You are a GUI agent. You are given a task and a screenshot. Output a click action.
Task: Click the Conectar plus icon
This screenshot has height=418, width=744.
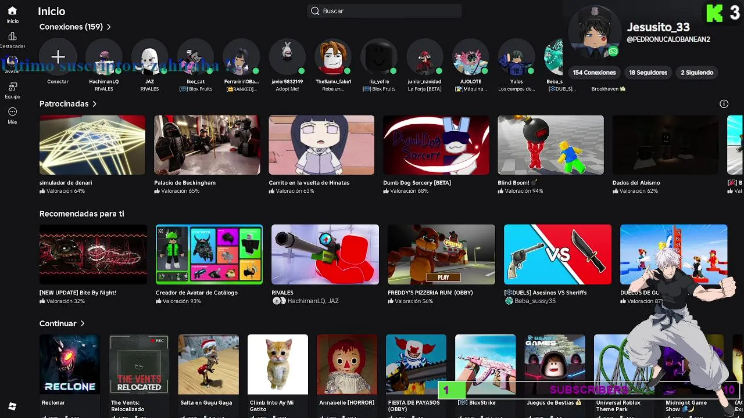[x=58, y=56]
